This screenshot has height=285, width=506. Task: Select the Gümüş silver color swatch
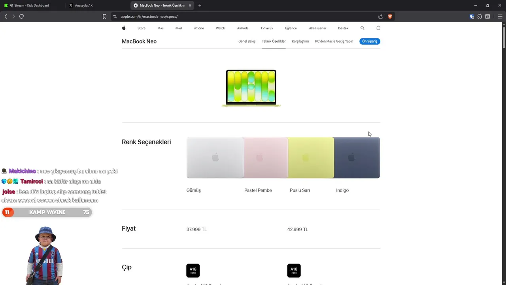215,158
